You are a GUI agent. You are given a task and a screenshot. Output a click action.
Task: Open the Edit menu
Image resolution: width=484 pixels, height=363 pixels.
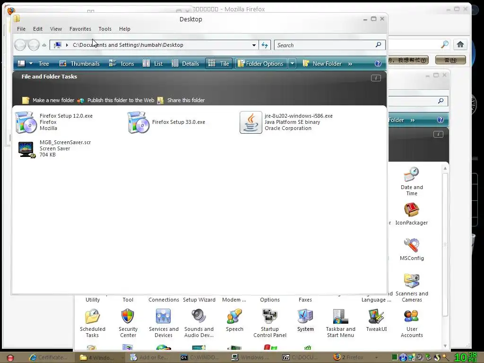coord(38,29)
